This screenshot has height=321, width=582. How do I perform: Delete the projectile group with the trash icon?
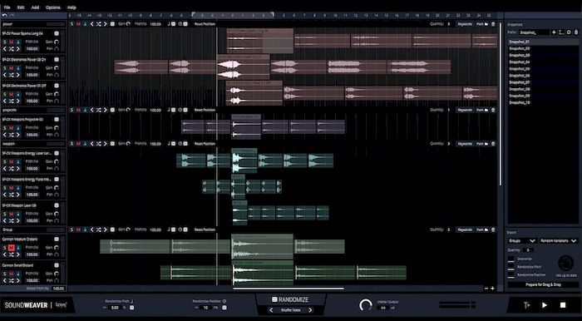tap(493, 111)
